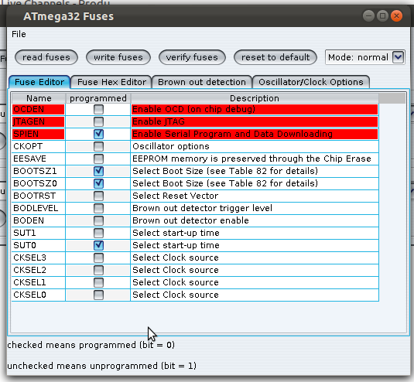Click the Description column header
Screen dimensions: 414x382
pos(255,98)
